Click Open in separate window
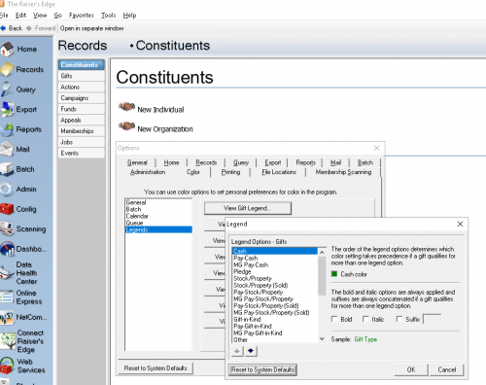The image size is (486, 385). coord(91,28)
